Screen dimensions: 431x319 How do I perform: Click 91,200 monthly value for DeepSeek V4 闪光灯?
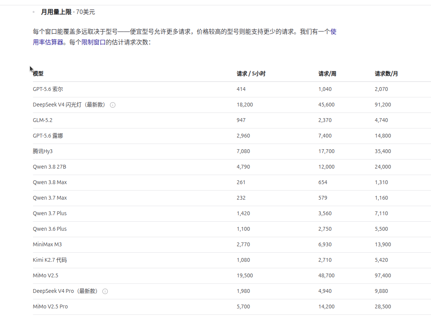pos(383,105)
